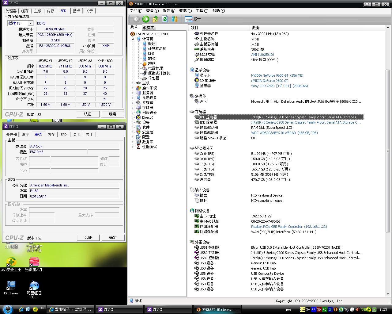Select the 性能测试 benchmark node
392x314 pixels.
click(x=147, y=147)
